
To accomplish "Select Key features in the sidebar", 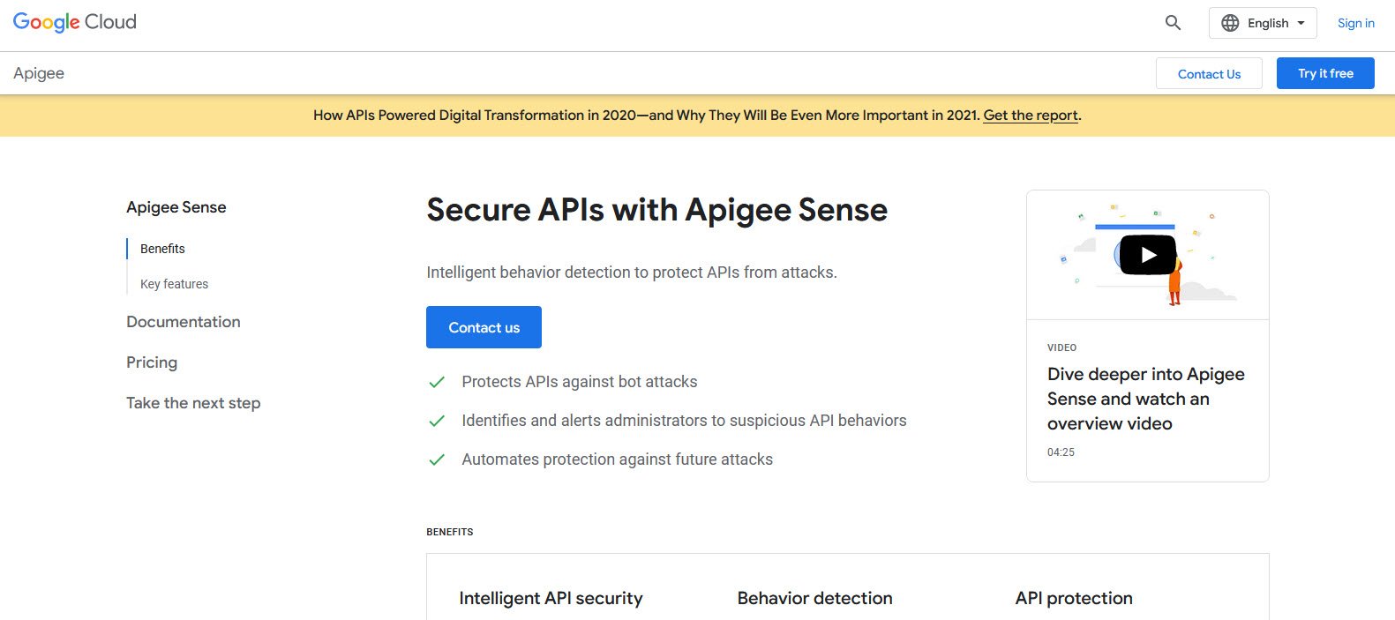I will point(174,284).
